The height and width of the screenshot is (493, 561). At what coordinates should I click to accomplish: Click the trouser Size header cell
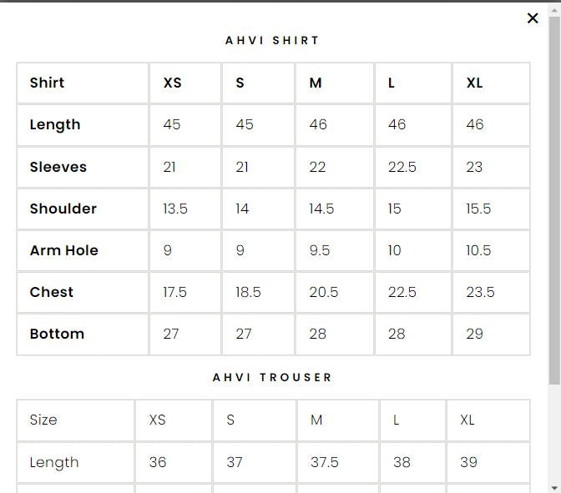(43, 420)
